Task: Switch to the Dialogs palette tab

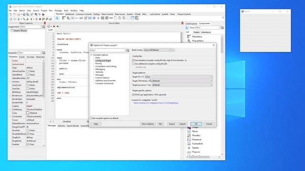Action: [x=96, y=14]
